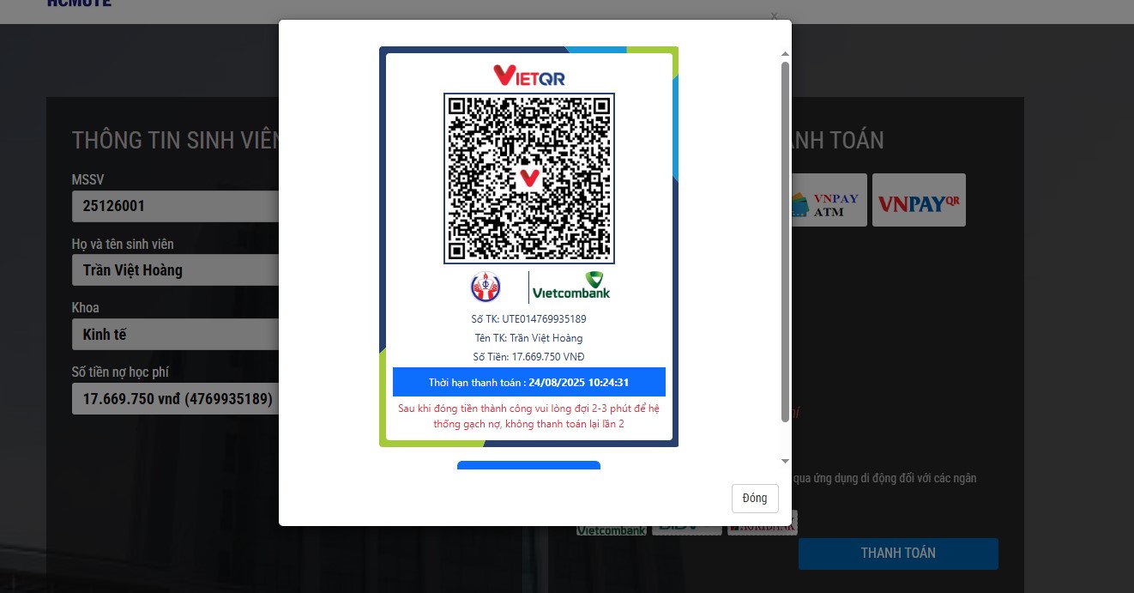Click the 'Tên TK: Trần Việt Hoàng' text
This screenshot has height=593, width=1134.
point(528,338)
